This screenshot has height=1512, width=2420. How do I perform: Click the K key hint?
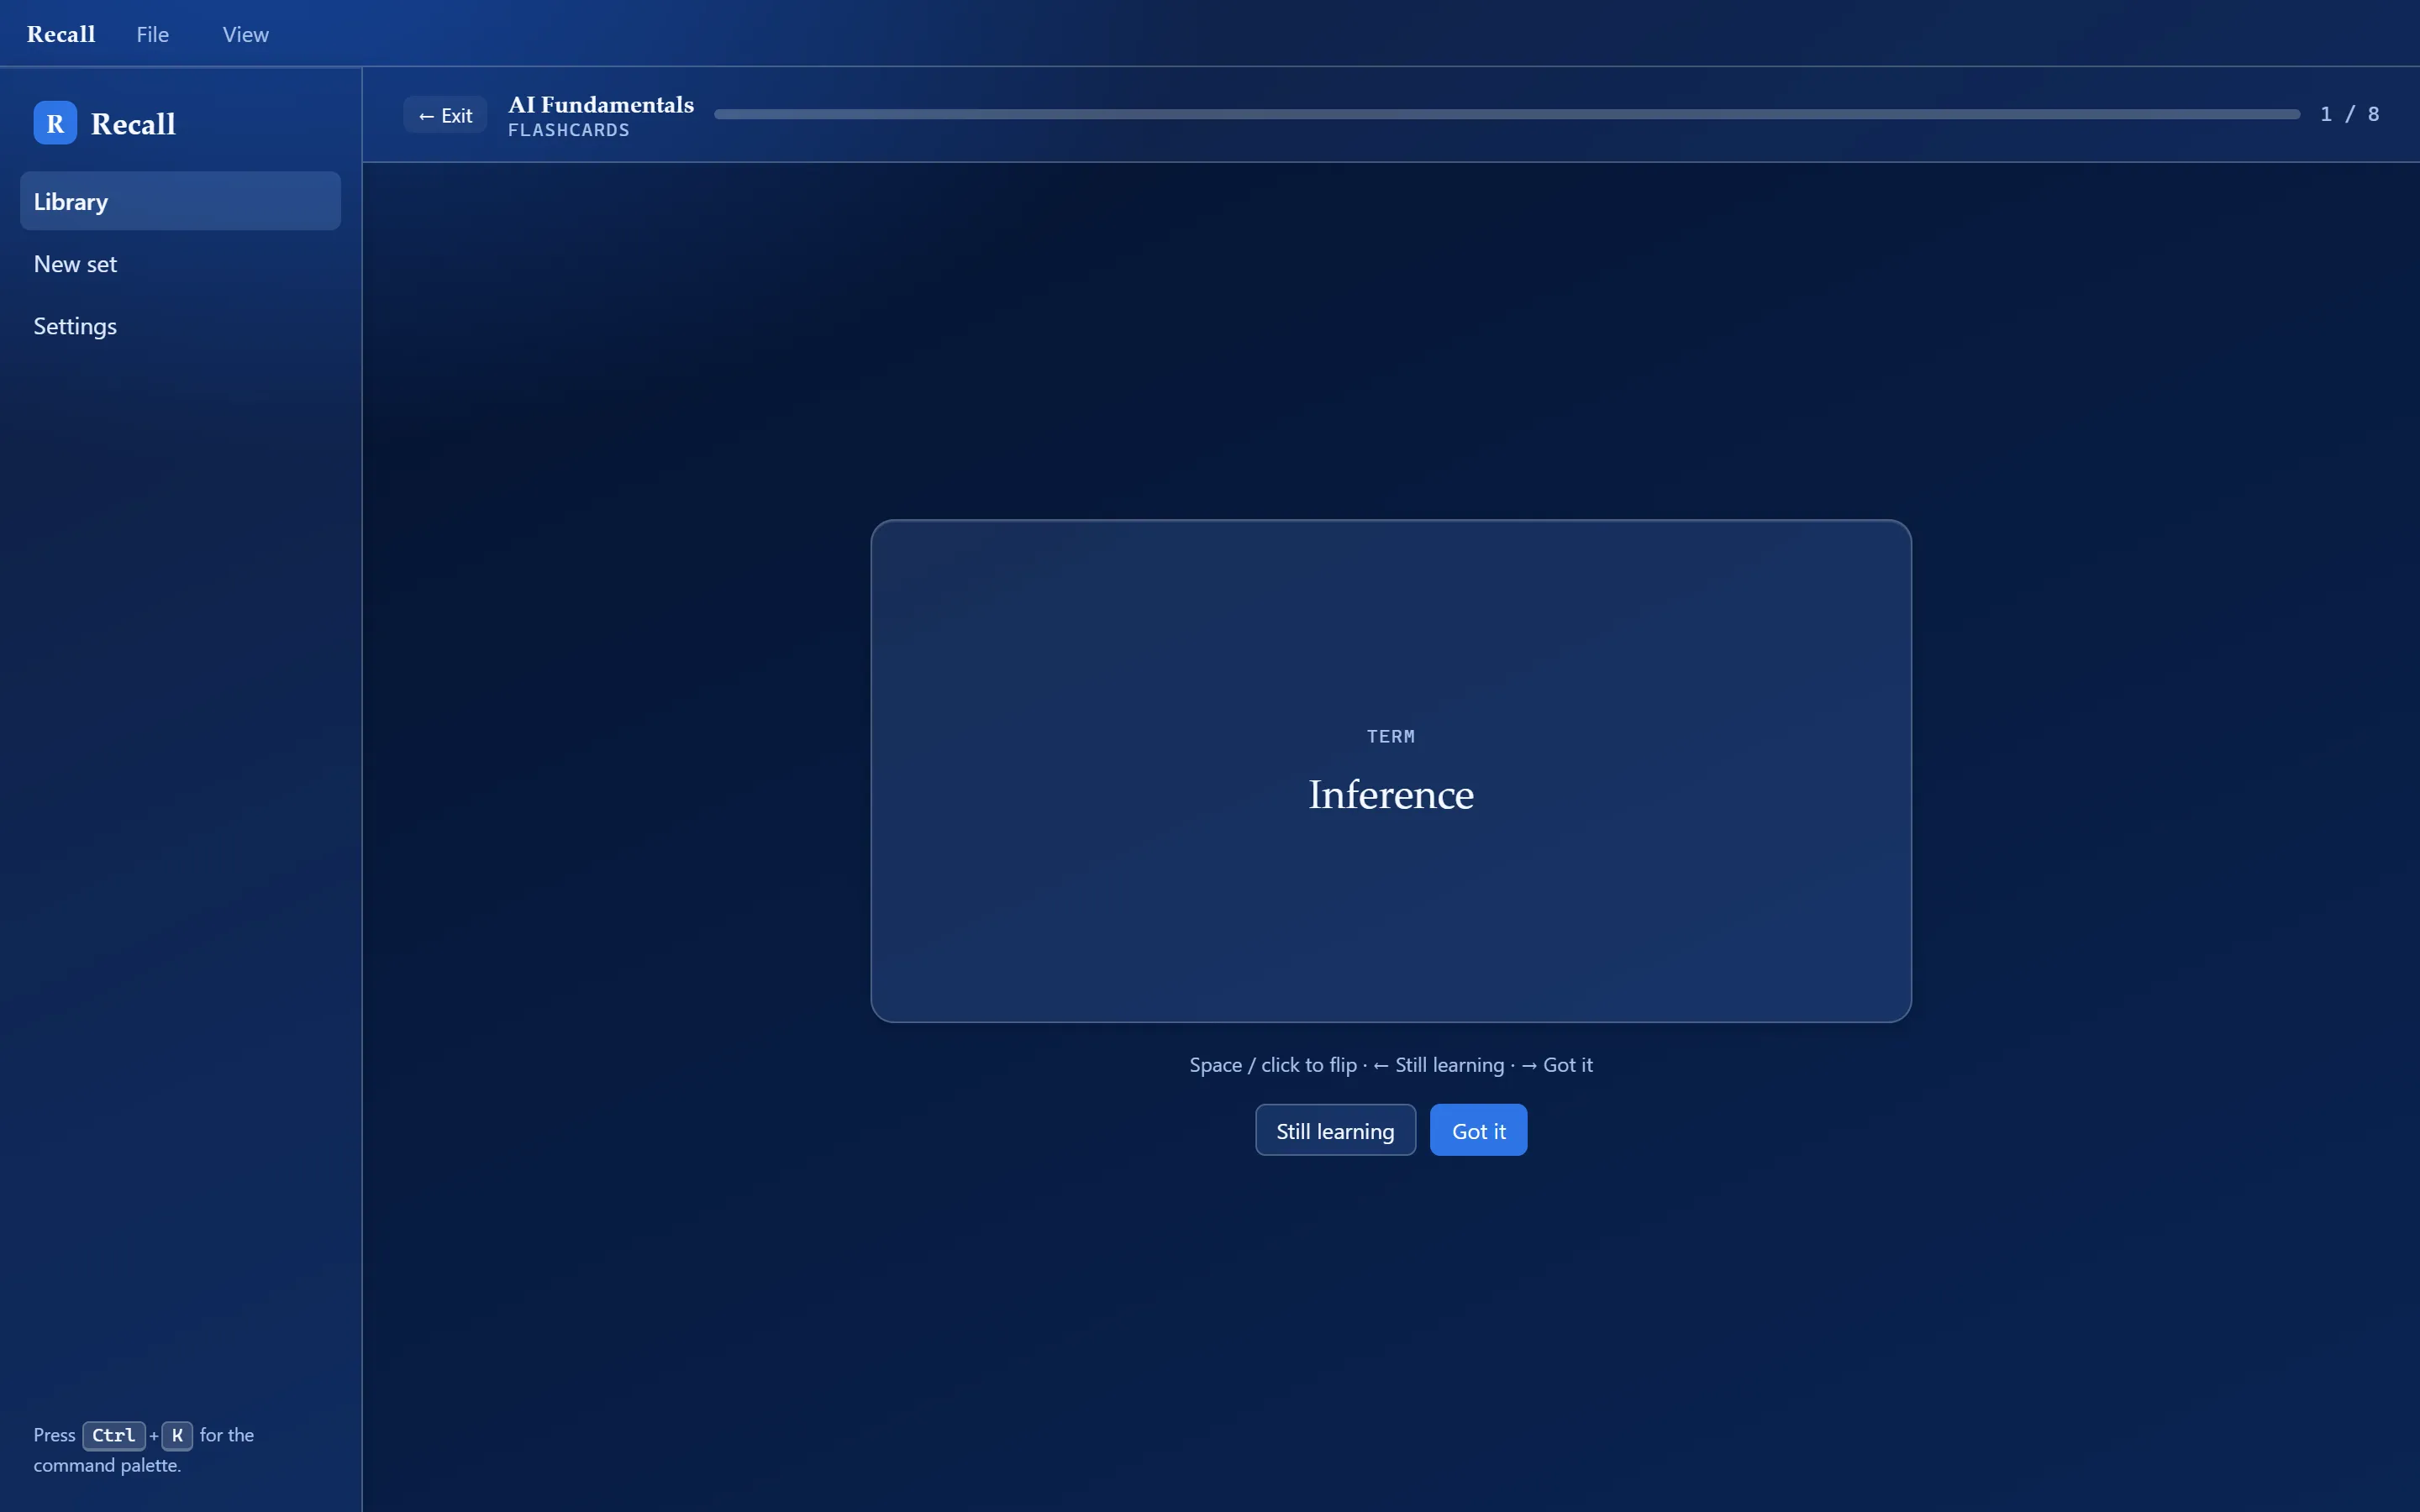[x=177, y=1435]
